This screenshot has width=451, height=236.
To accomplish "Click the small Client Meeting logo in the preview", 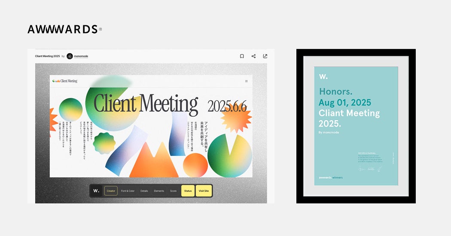I will [65, 81].
